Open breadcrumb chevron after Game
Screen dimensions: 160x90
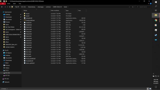68,7
